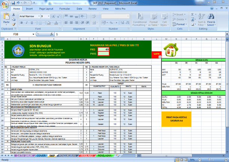Open Conditional Formatting menu
Image resolution: width=229 pixels, height=162 pixels.
point(140,19)
